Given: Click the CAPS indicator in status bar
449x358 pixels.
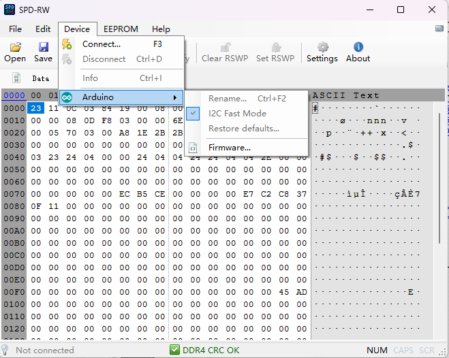Looking at the screenshot, I should tap(403, 351).
